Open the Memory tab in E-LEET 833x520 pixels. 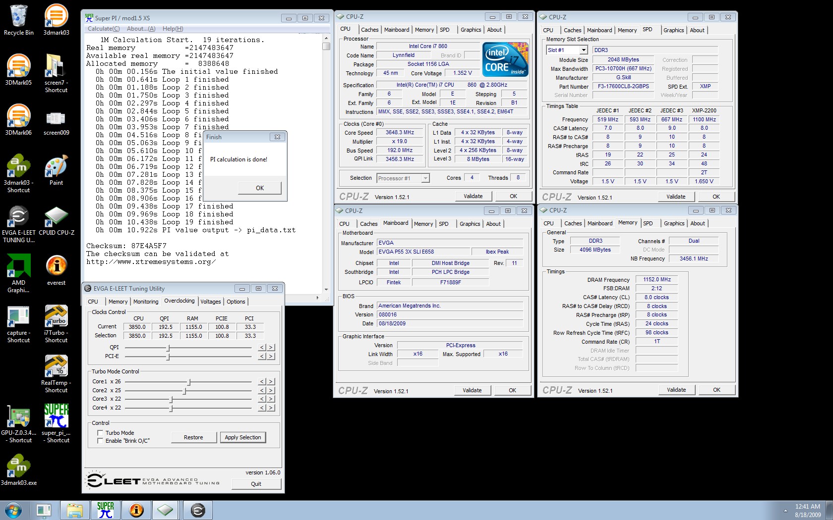coord(118,302)
